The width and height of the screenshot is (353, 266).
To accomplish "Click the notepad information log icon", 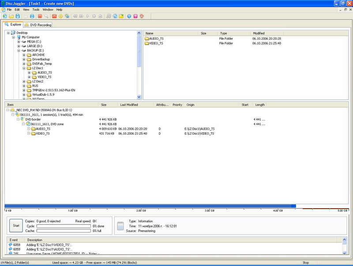I will [x=120, y=226].
